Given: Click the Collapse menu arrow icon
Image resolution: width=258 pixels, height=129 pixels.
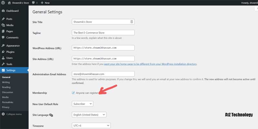Looking at the screenshot, I should tap(3, 114).
